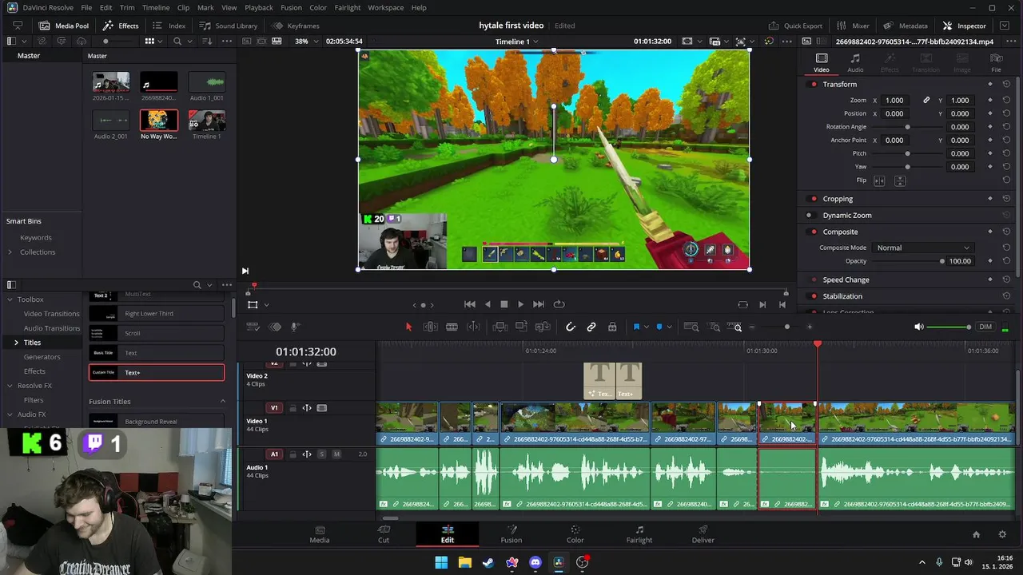Open the flag color dropdown arrow

[x=646, y=327]
